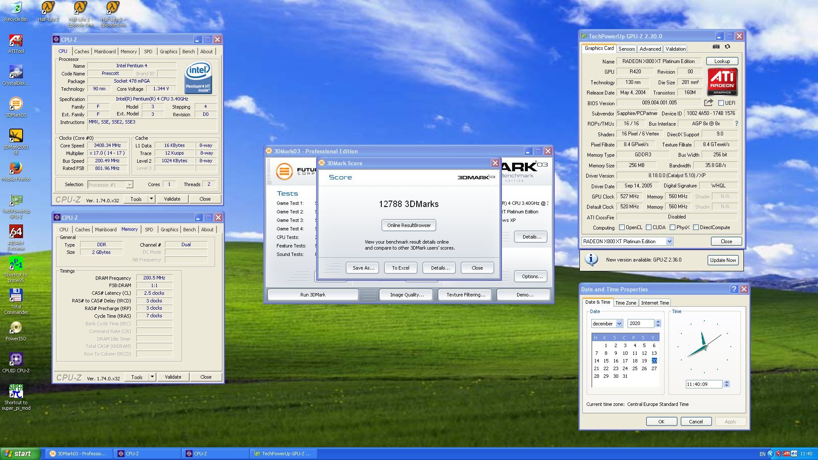The width and height of the screenshot is (818, 460).
Task: Open the Half-Life 2 Episode Two shortcut
Action: point(113,14)
